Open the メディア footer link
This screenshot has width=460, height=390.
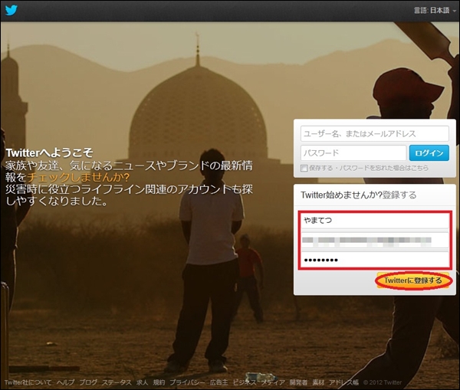(x=273, y=382)
